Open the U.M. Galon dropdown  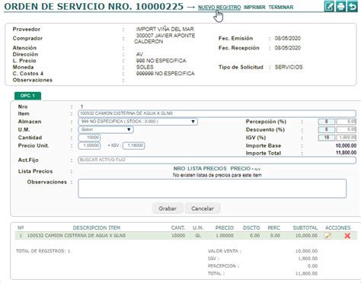coord(106,129)
